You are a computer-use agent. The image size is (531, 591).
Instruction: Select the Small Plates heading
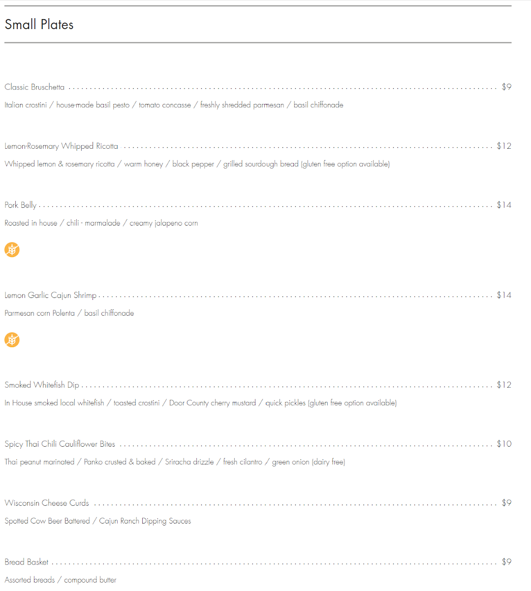[x=39, y=25]
